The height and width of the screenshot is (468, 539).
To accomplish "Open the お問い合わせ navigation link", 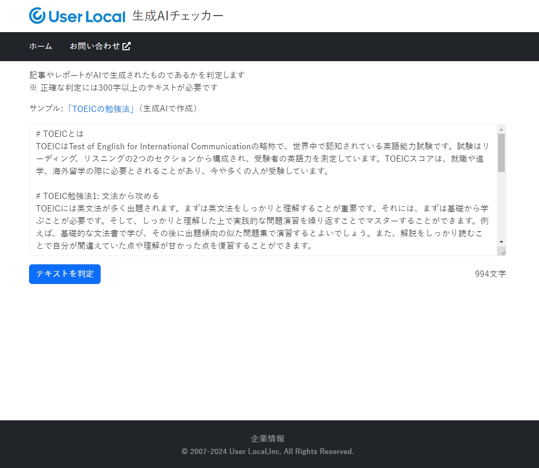I will coord(95,46).
